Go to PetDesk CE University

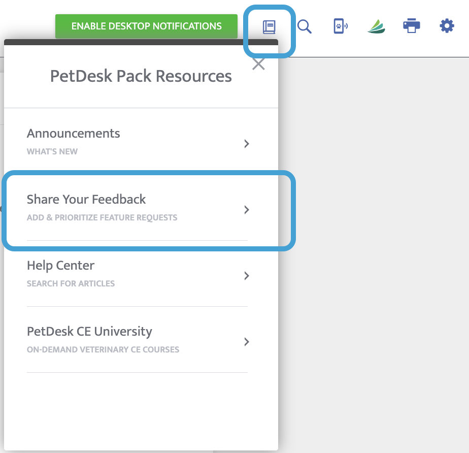tap(89, 332)
